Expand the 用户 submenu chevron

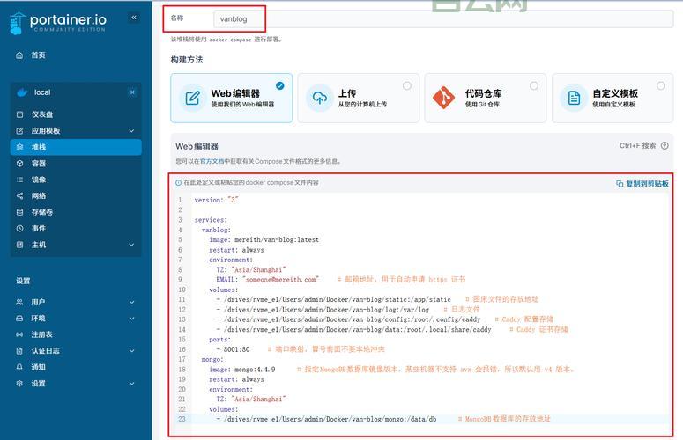(131, 302)
